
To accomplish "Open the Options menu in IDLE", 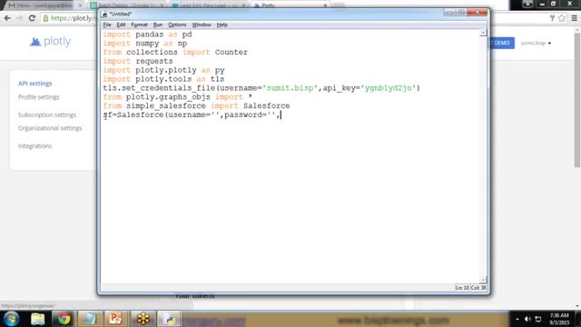I will click(x=177, y=25).
